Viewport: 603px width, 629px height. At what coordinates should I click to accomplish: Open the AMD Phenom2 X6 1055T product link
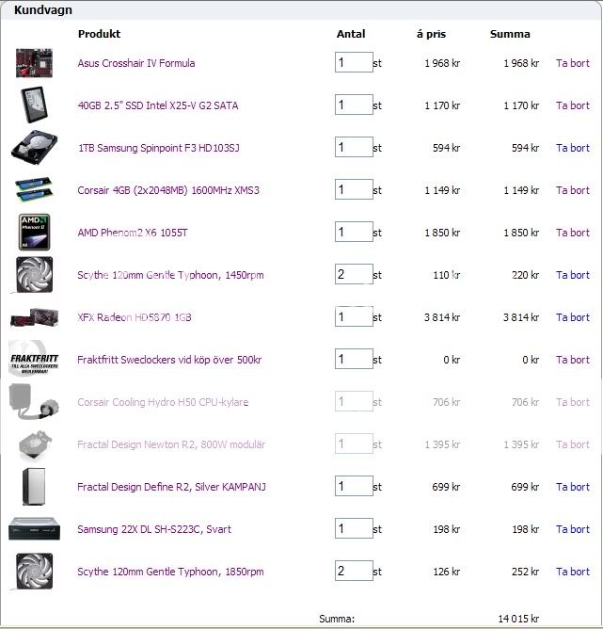(138, 233)
